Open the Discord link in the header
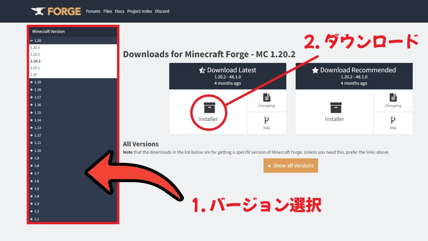428x241 pixels. (x=162, y=11)
